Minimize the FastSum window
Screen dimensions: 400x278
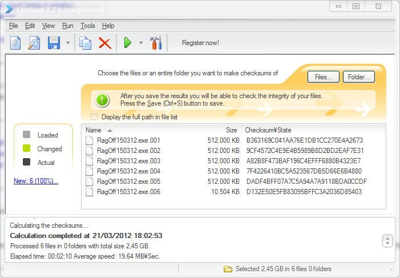pyautogui.click(x=339, y=6)
